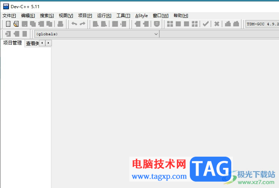Expand the (globals) class dropdown

97,34
